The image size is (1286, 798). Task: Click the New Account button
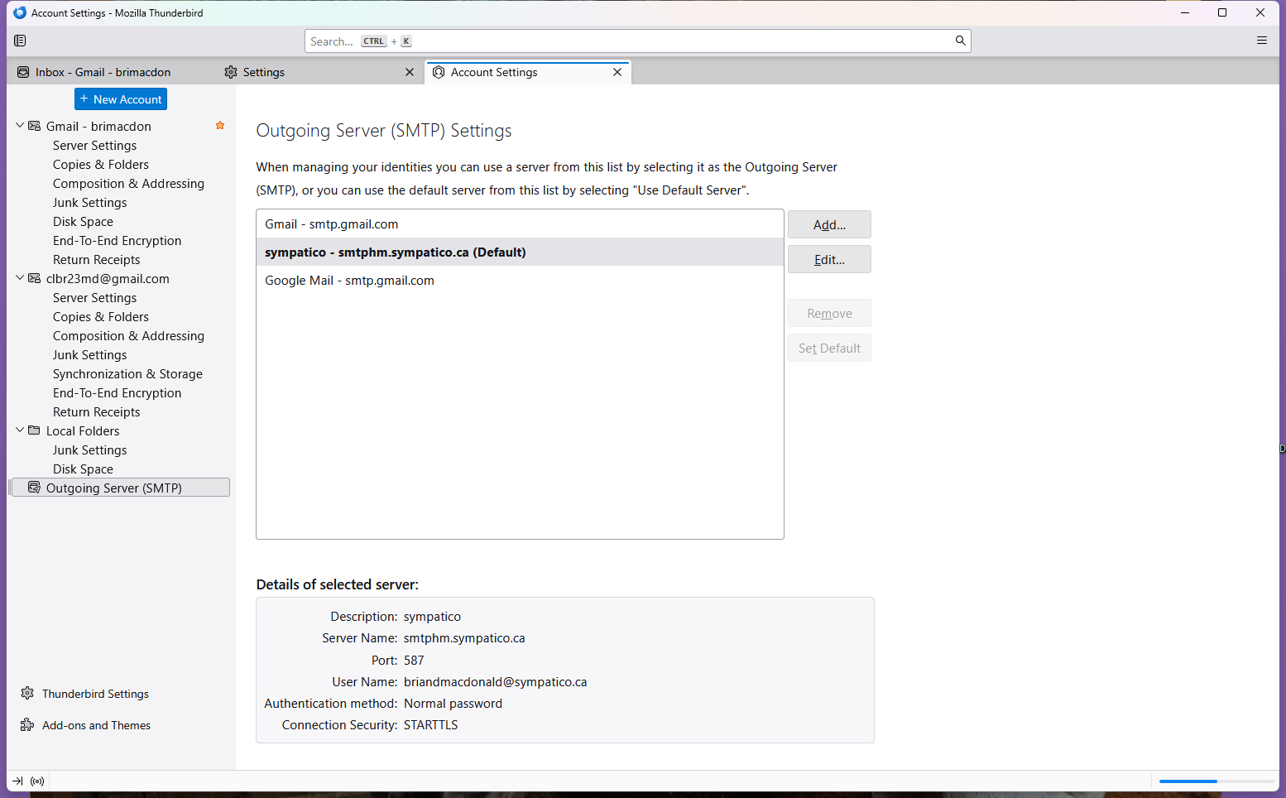point(121,99)
